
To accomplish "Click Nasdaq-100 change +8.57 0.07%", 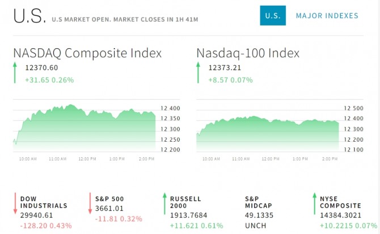I will pos(230,80).
